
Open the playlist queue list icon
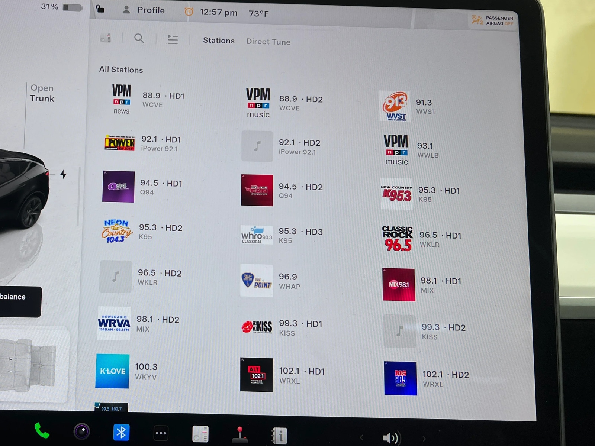(x=173, y=39)
